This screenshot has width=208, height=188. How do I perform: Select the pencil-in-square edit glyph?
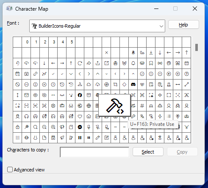[106, 138]
